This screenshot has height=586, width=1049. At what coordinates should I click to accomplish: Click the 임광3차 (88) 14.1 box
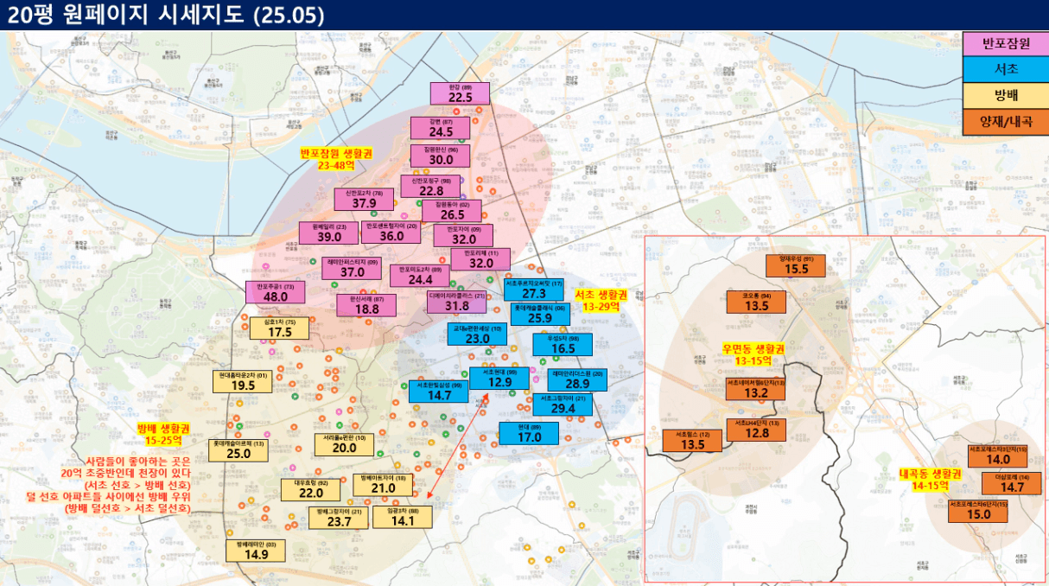tap(404, 516)
